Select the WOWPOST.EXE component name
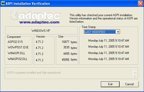144x92 pixels. point(18,47)
